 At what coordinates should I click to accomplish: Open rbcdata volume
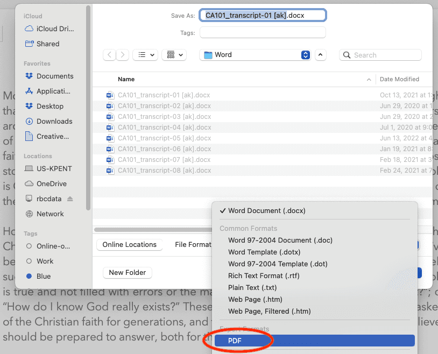coord(43,199)
